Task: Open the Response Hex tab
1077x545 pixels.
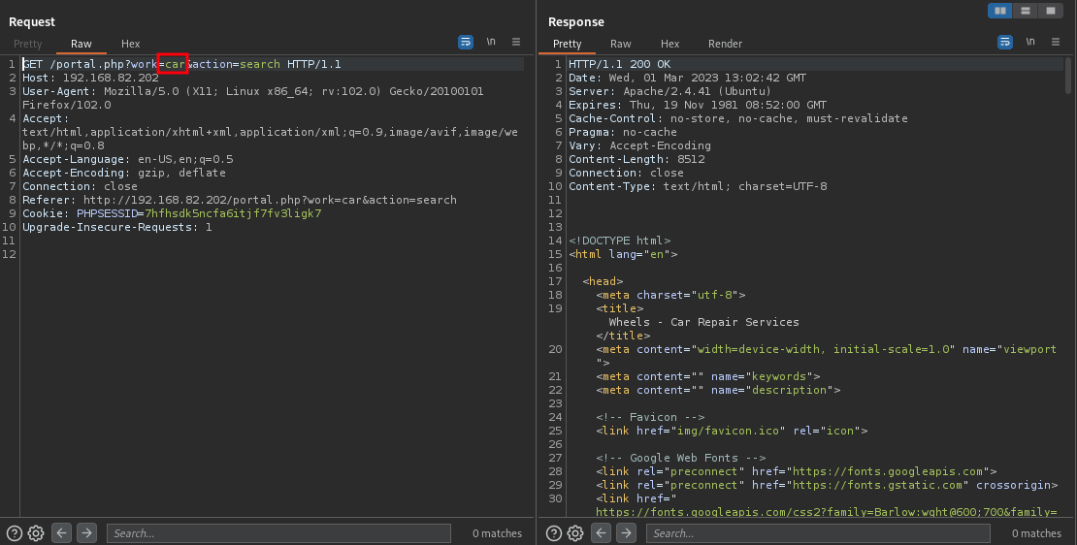Action: point(669,44)
